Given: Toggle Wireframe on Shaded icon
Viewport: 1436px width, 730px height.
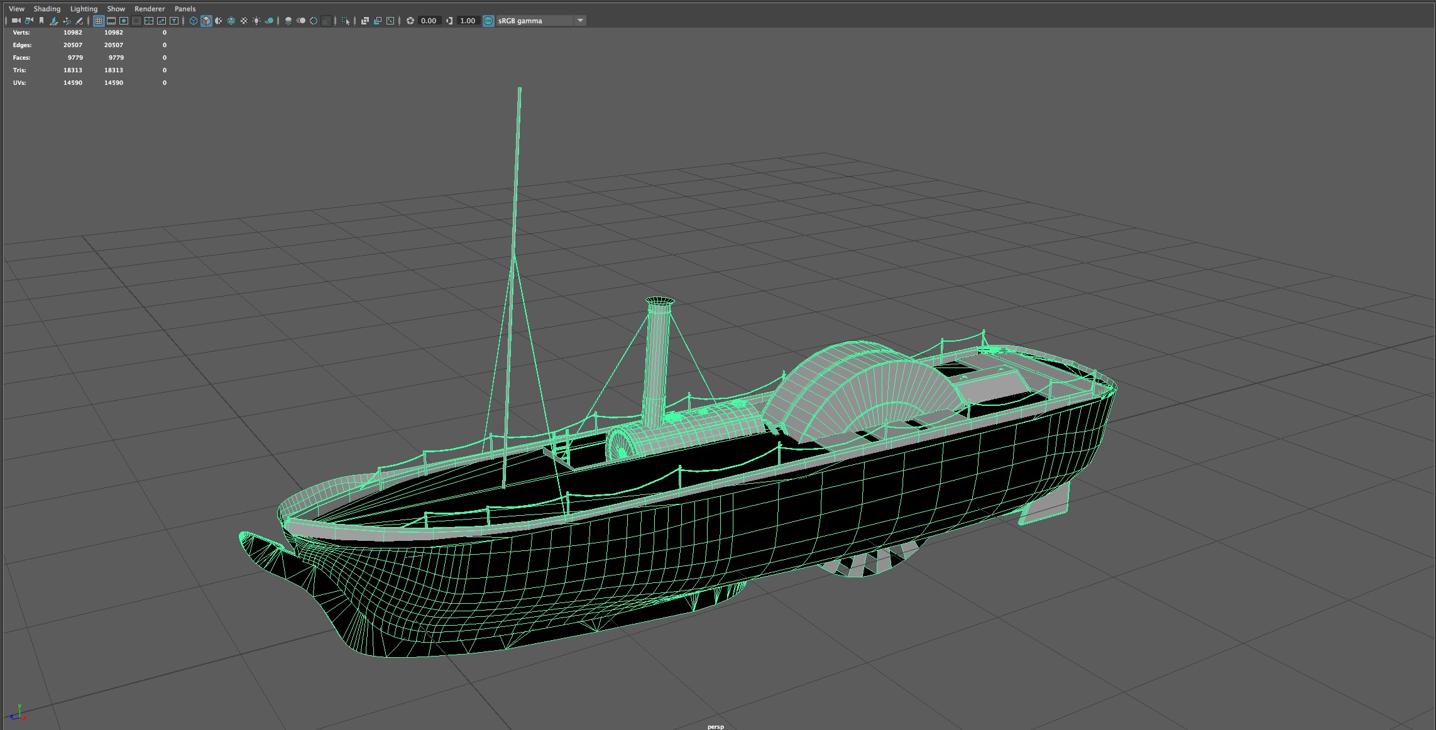Looking at the screenshot, I should (x=231, y=21).
